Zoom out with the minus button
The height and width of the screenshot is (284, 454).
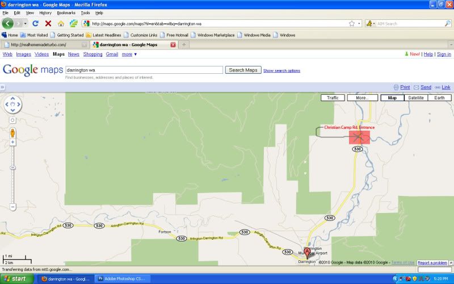click(x=12, y=207)
